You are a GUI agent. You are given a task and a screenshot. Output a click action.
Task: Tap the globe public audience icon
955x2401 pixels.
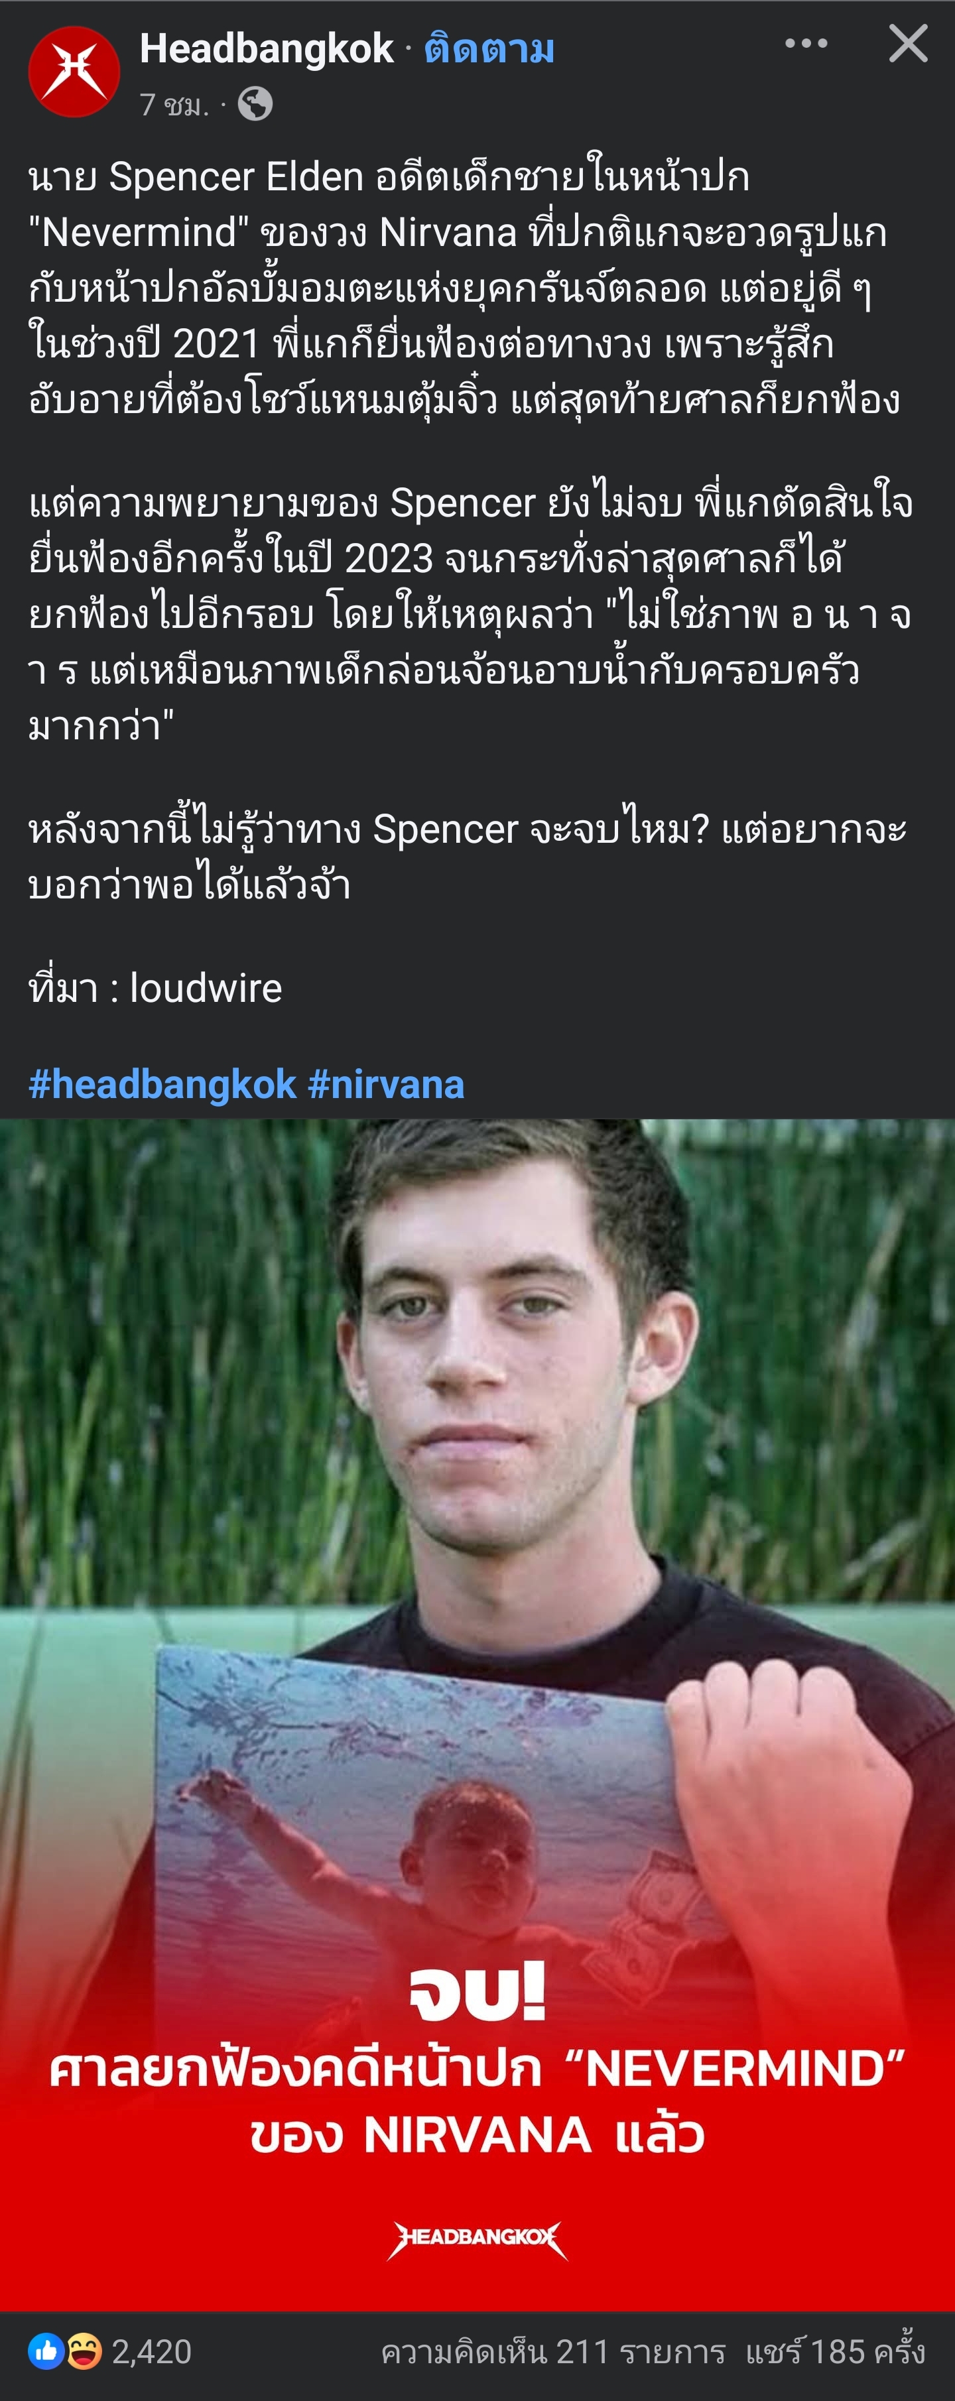255,104
